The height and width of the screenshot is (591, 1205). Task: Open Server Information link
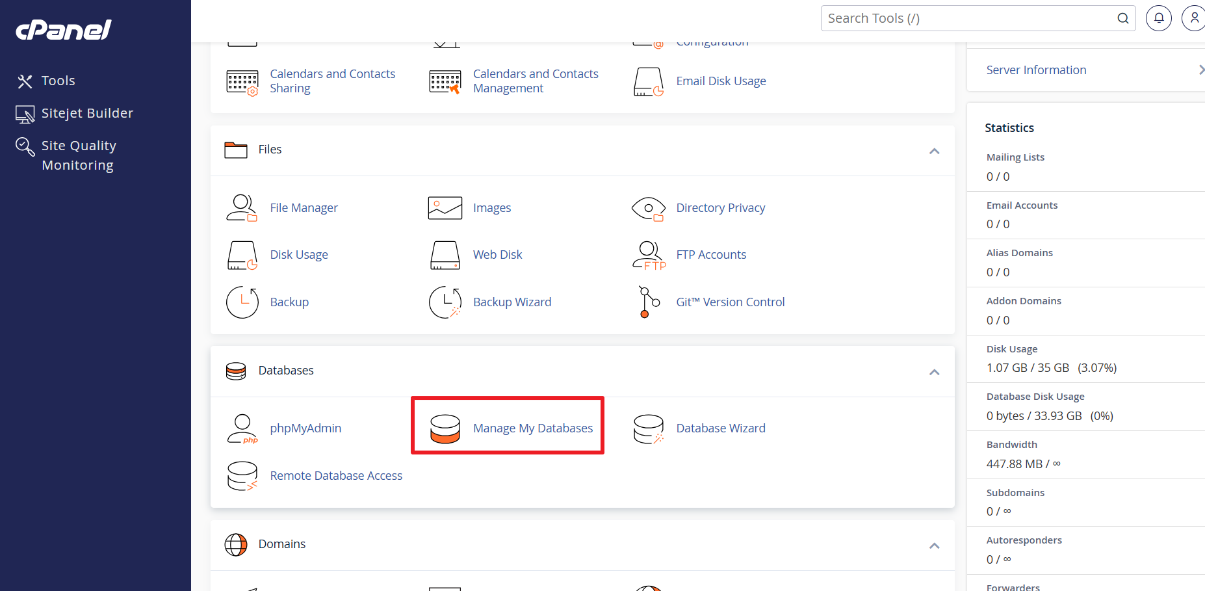[x=1036, y=70]
